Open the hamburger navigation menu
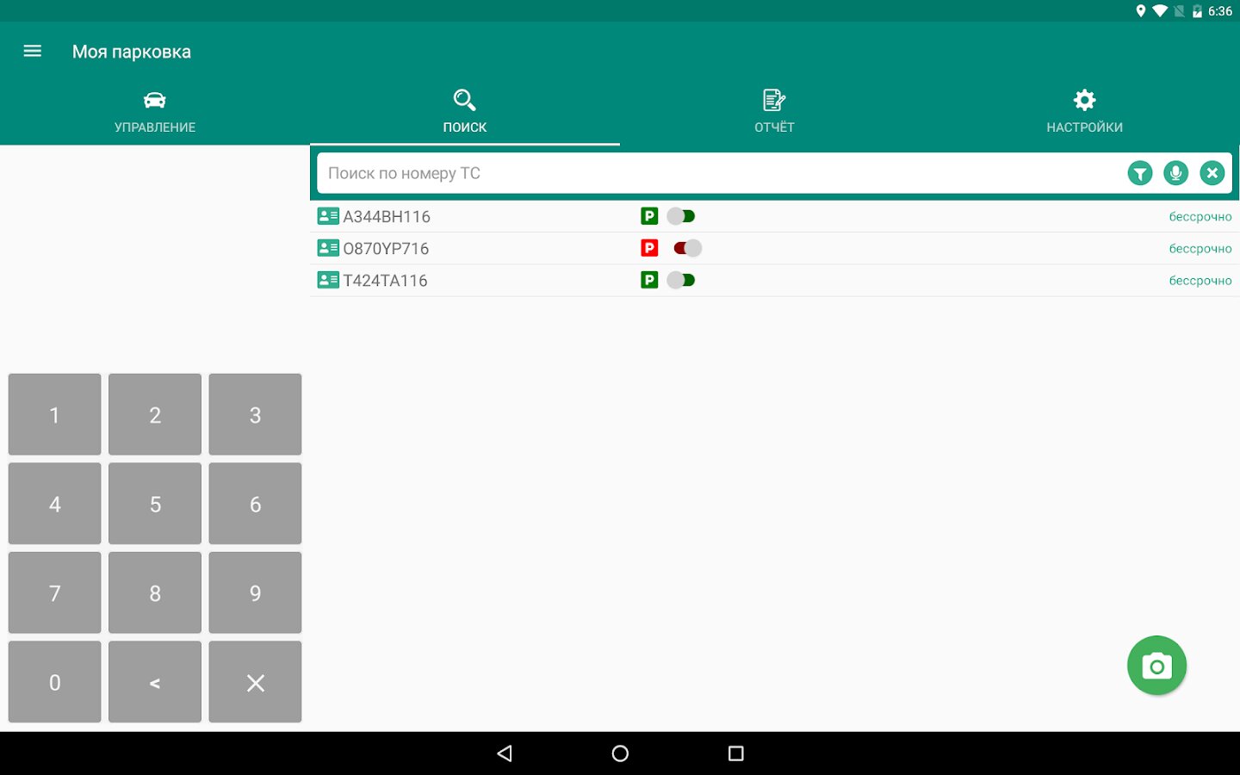Image resolution: width=1240 pixels, height=775 pixels. pyautogui.click(x=33, y=52)
